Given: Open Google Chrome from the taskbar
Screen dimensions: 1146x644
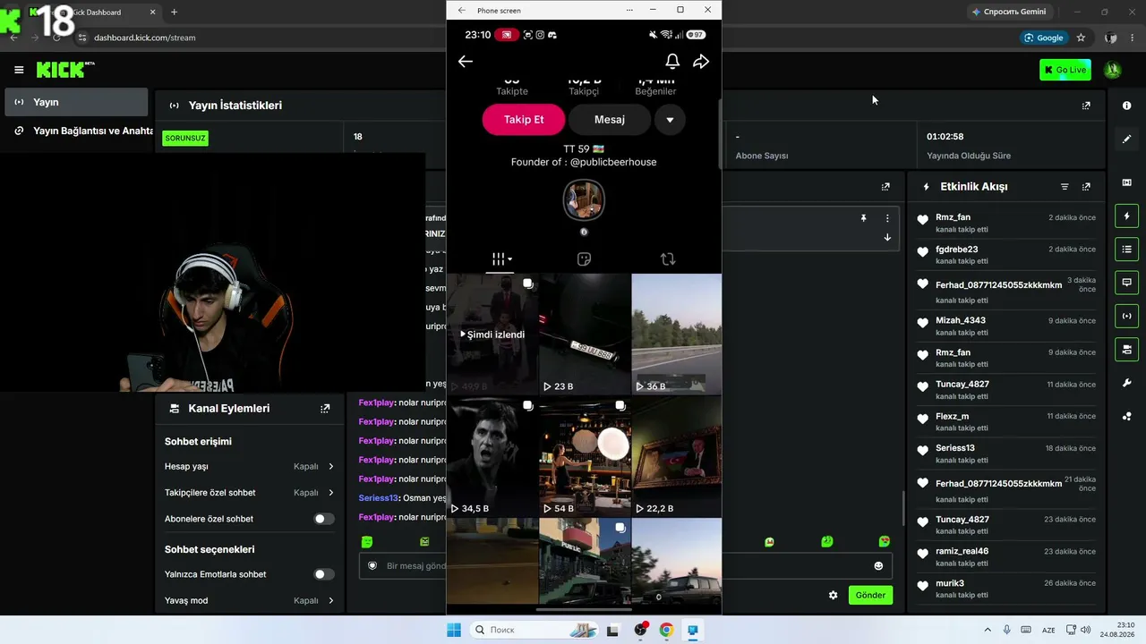Looking at the screenshot, I should [666, 630].
